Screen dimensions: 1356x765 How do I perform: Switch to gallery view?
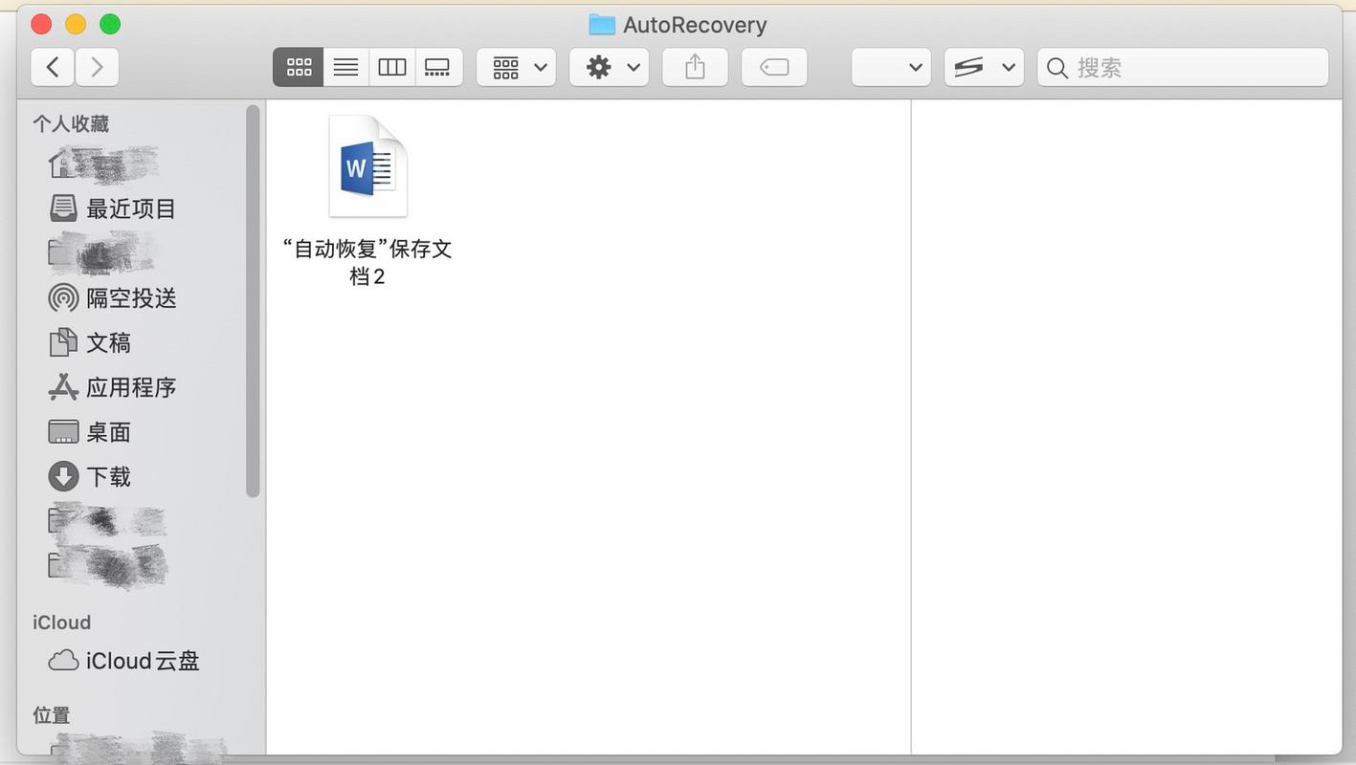438,67
